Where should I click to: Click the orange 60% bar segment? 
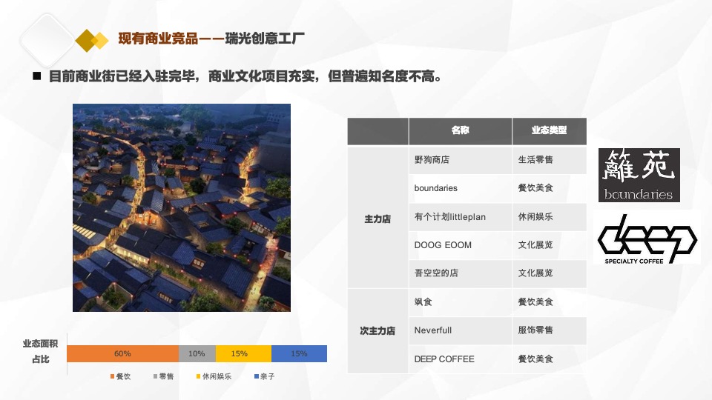pyautogui.click(x=122, y=354)
